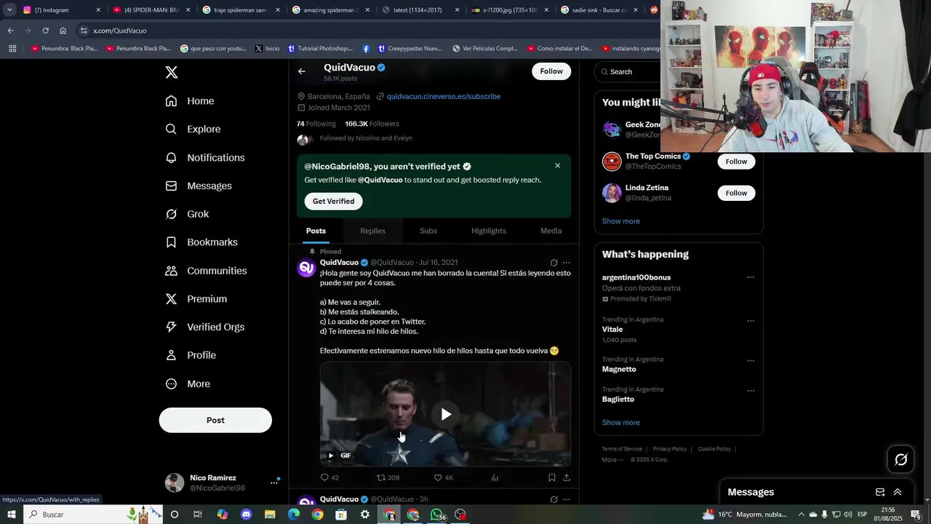Click the More circle icon in sidebar
The height and width of the screenshot is (524, 931).
171,384
